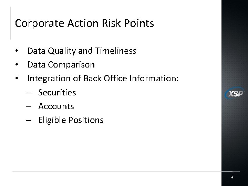The image size is (248, 186).
Task: Click the word "Corporate" in the title
Action: pyautogui.click(x=33, y=23)
